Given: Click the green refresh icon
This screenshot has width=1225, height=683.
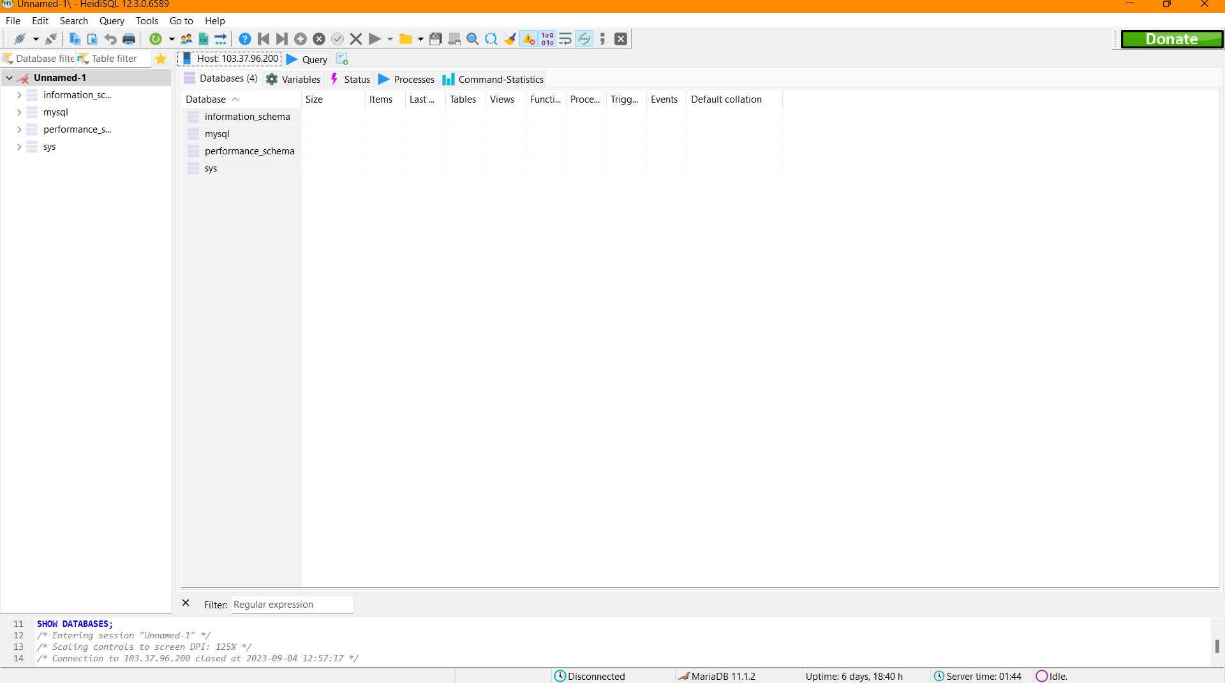Looking at the screenshot, I should [156, 39].
